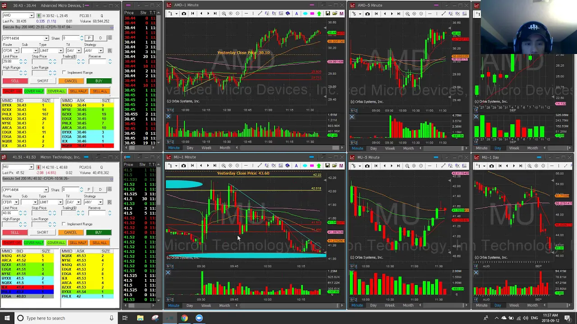Select Minute tab in MU Day chart
The height and width of the screenshot is (324, 577).
click(481, 306)
